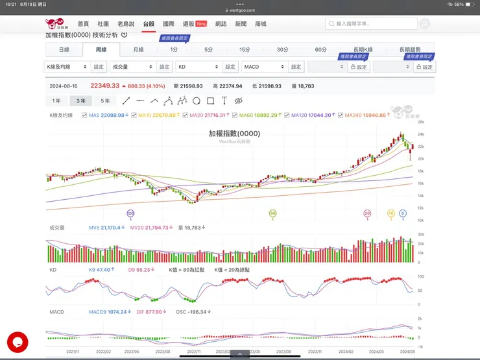Click the WantGoo site logo
The image size is (480, 360).
click(56, 23)
